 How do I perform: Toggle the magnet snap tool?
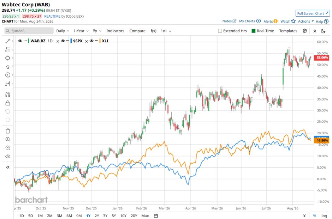pos(8,95)
